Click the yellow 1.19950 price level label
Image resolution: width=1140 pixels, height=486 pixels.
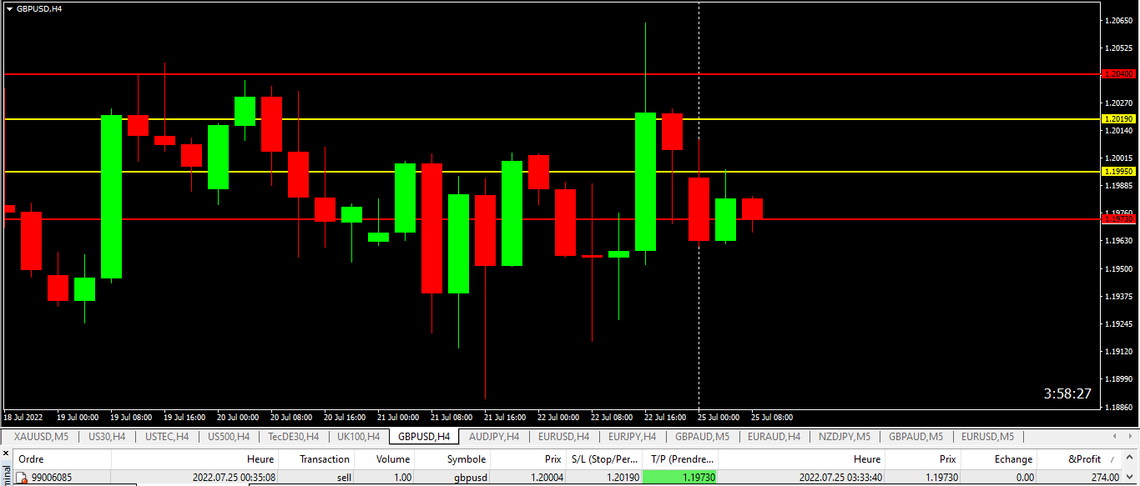tap(1118, 172)
